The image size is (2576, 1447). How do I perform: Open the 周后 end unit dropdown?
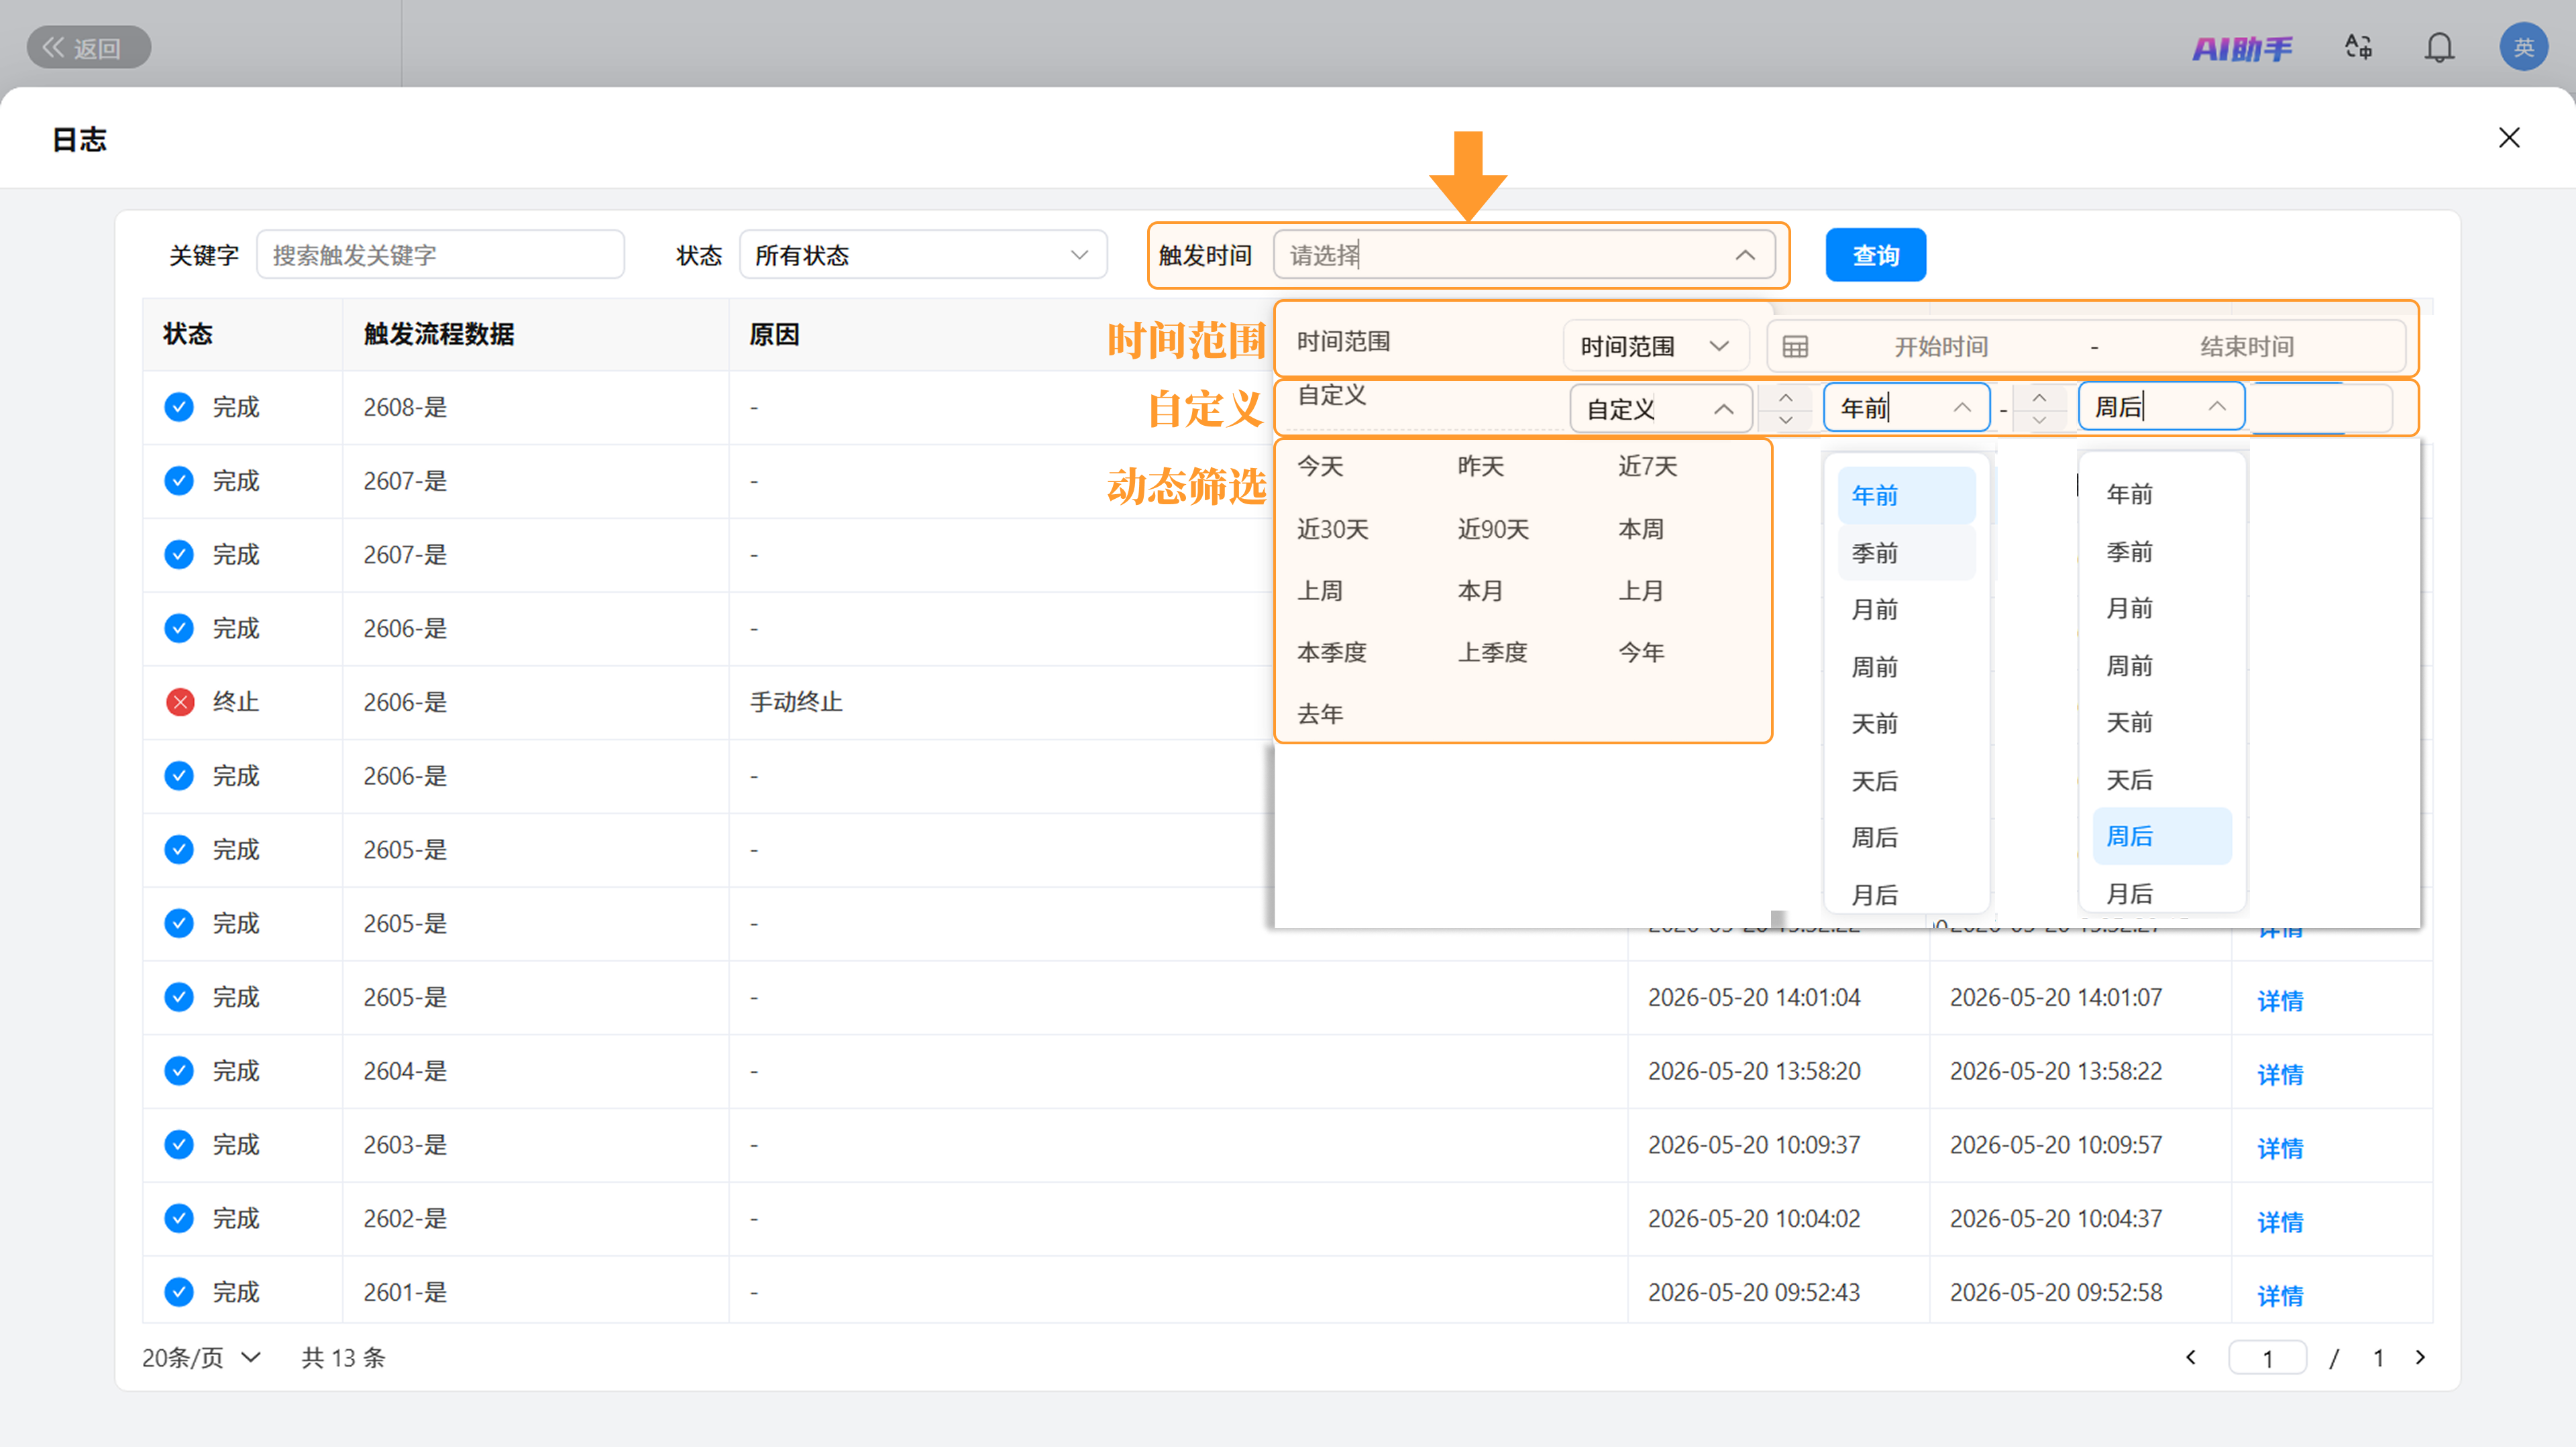pyautogui.click(x=2161, y=408)
